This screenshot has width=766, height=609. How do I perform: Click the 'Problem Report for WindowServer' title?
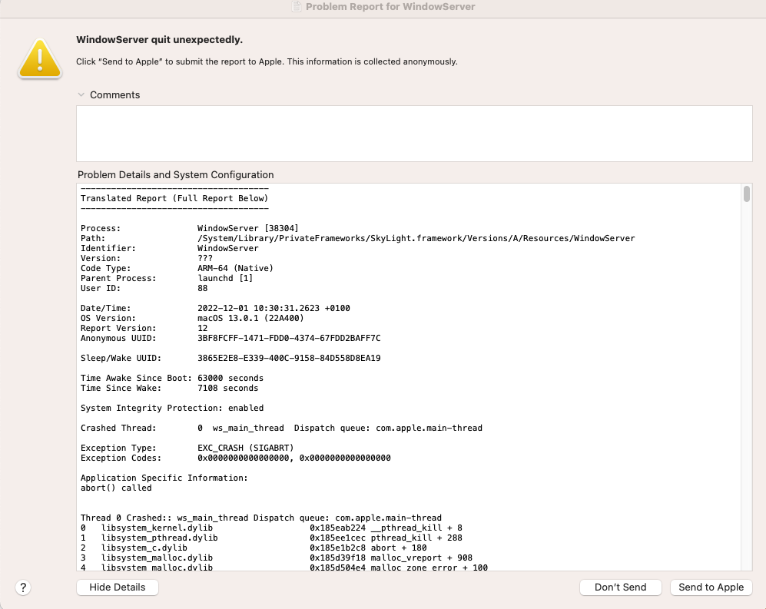(390, 6)
